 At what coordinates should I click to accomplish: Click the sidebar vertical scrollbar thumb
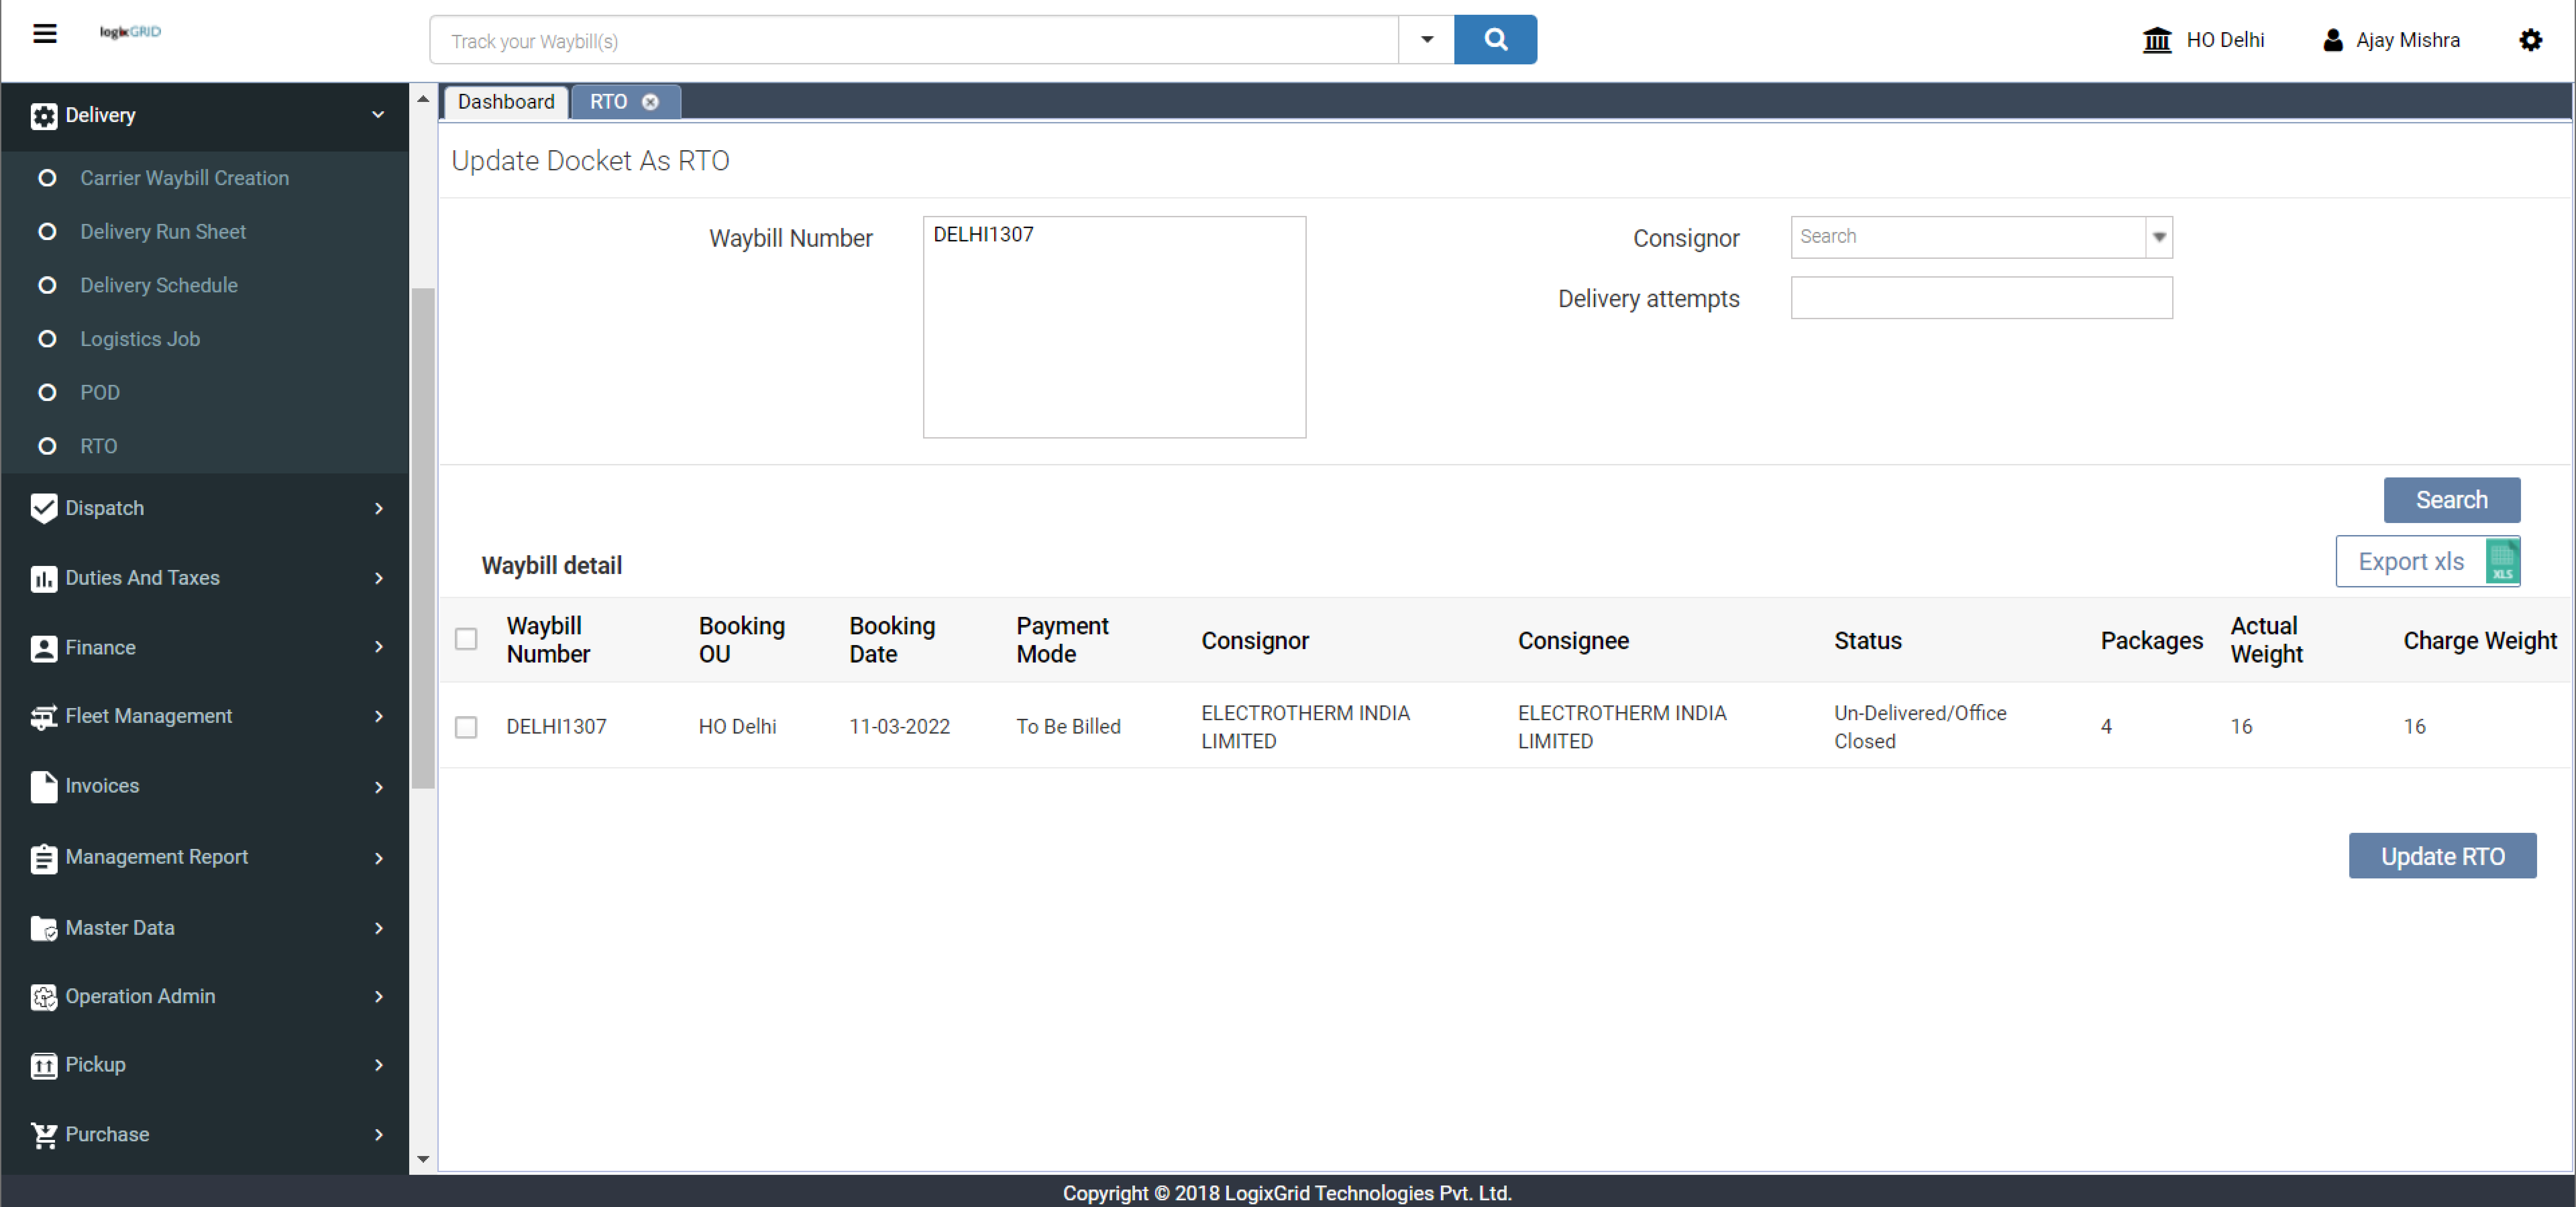pyautogui.click(x=423, y=538)
